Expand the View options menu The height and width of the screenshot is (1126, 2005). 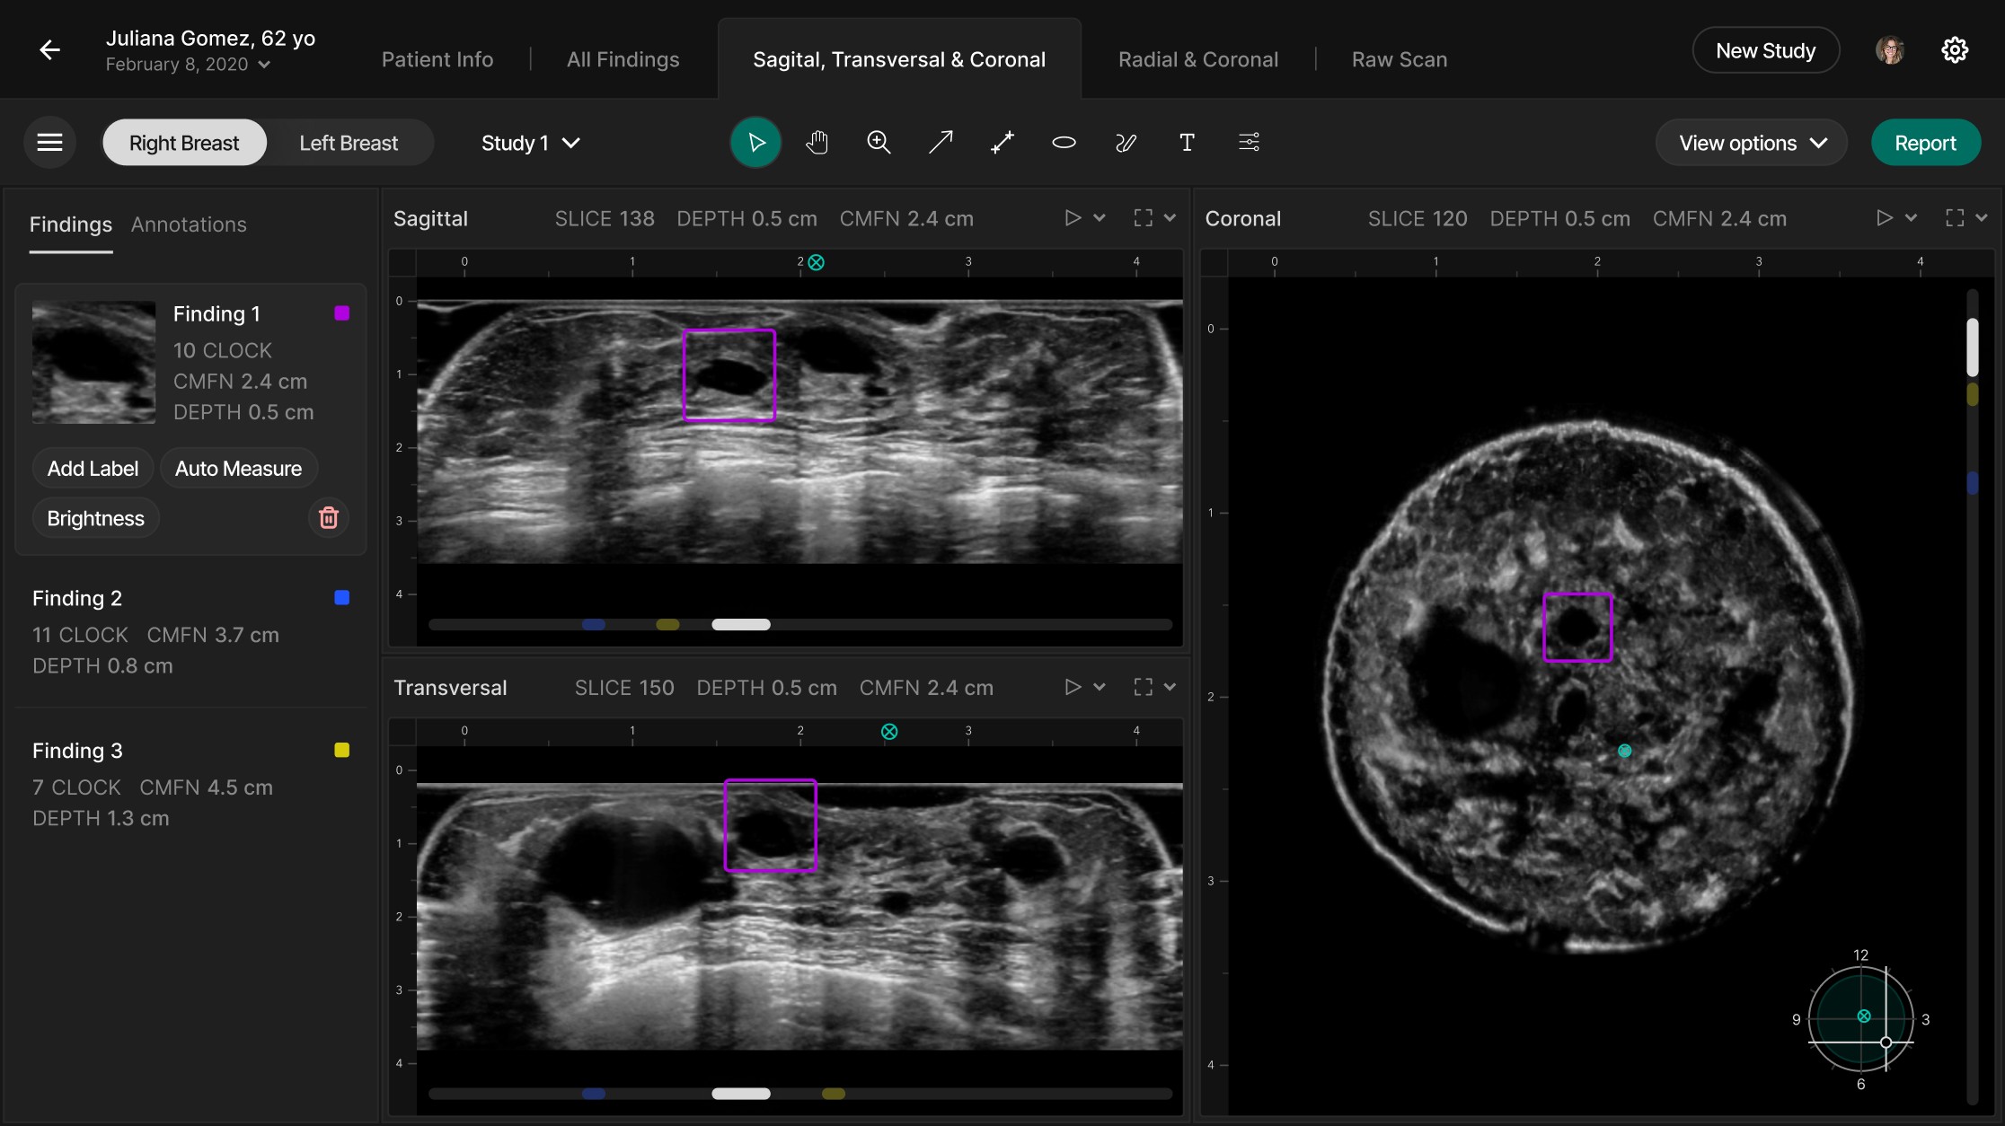click(x=1752, y=143)
